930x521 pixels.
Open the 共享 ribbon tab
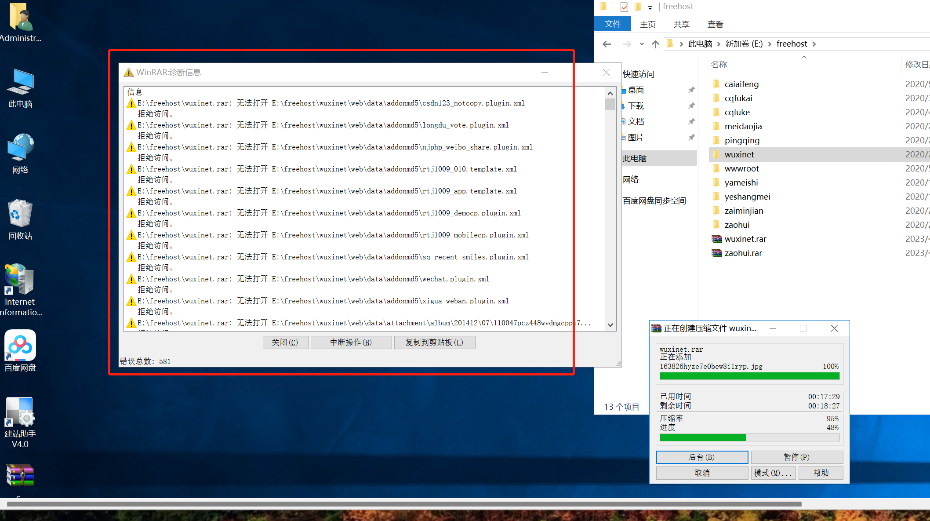click(x=682, y=24)
